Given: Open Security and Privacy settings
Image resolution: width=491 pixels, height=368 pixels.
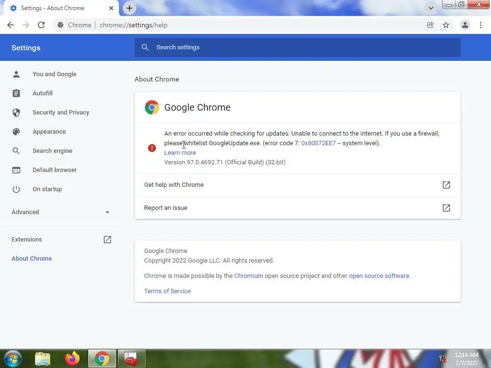Looking at the screenshot, I should (x=61, y=112).
